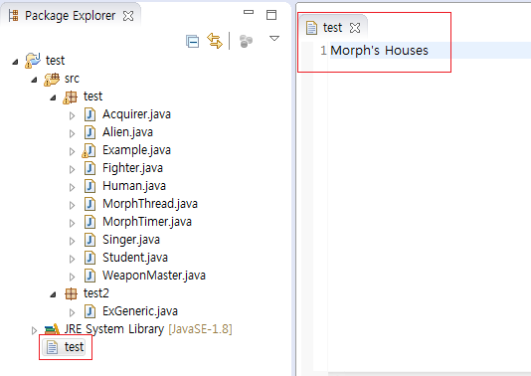Image resolution: width=531 pixels, height=376 pixels.
Task: Expand WeaponMaster.java in the tree
Action: [x=72, y=278]
